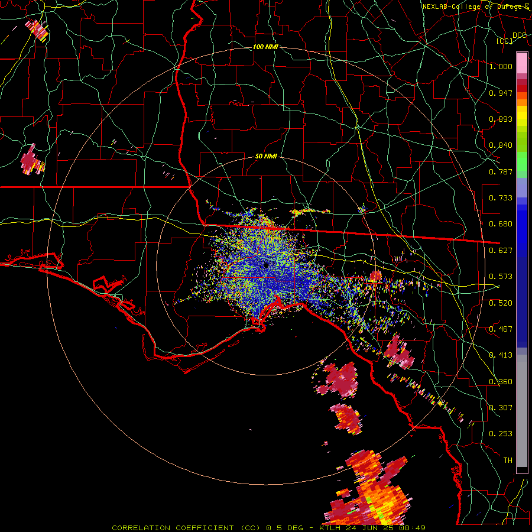Click the 50 NMI range ring label

266,157
